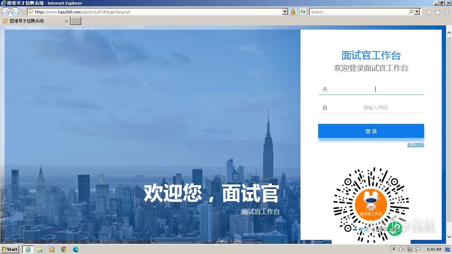The image size is (452, 254).
Task: Open the Favorites star icon
Action: pyautogui.click(x=438, y=12)
